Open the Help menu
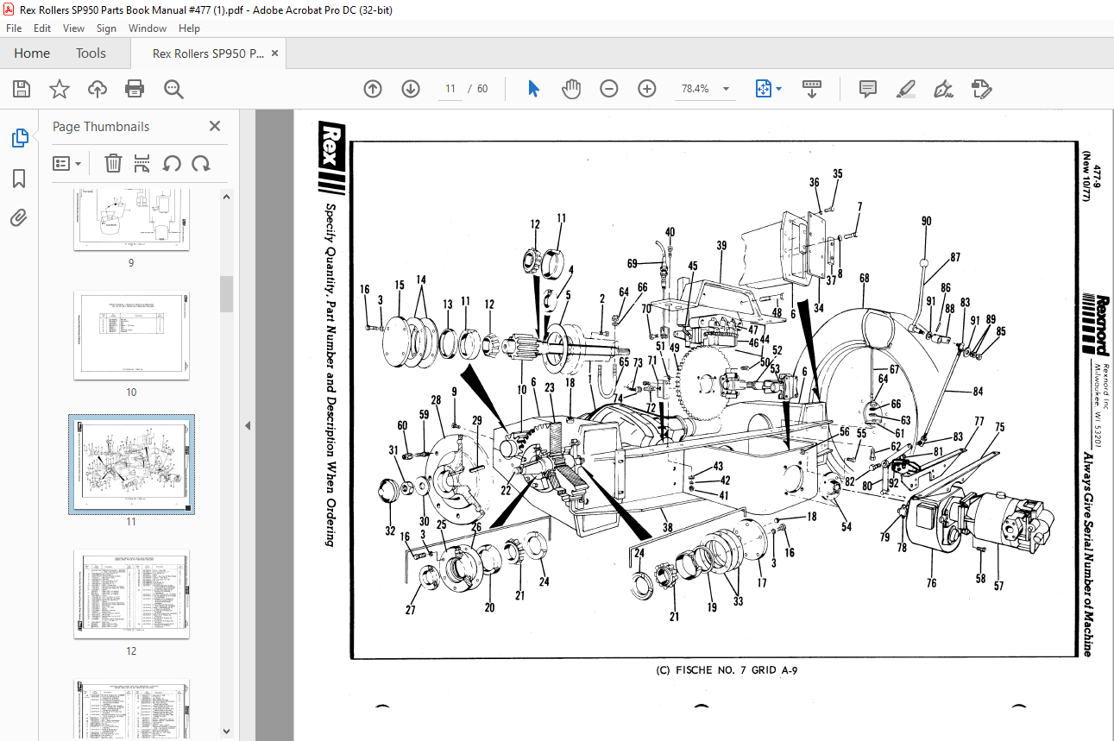 pos(189,28)
